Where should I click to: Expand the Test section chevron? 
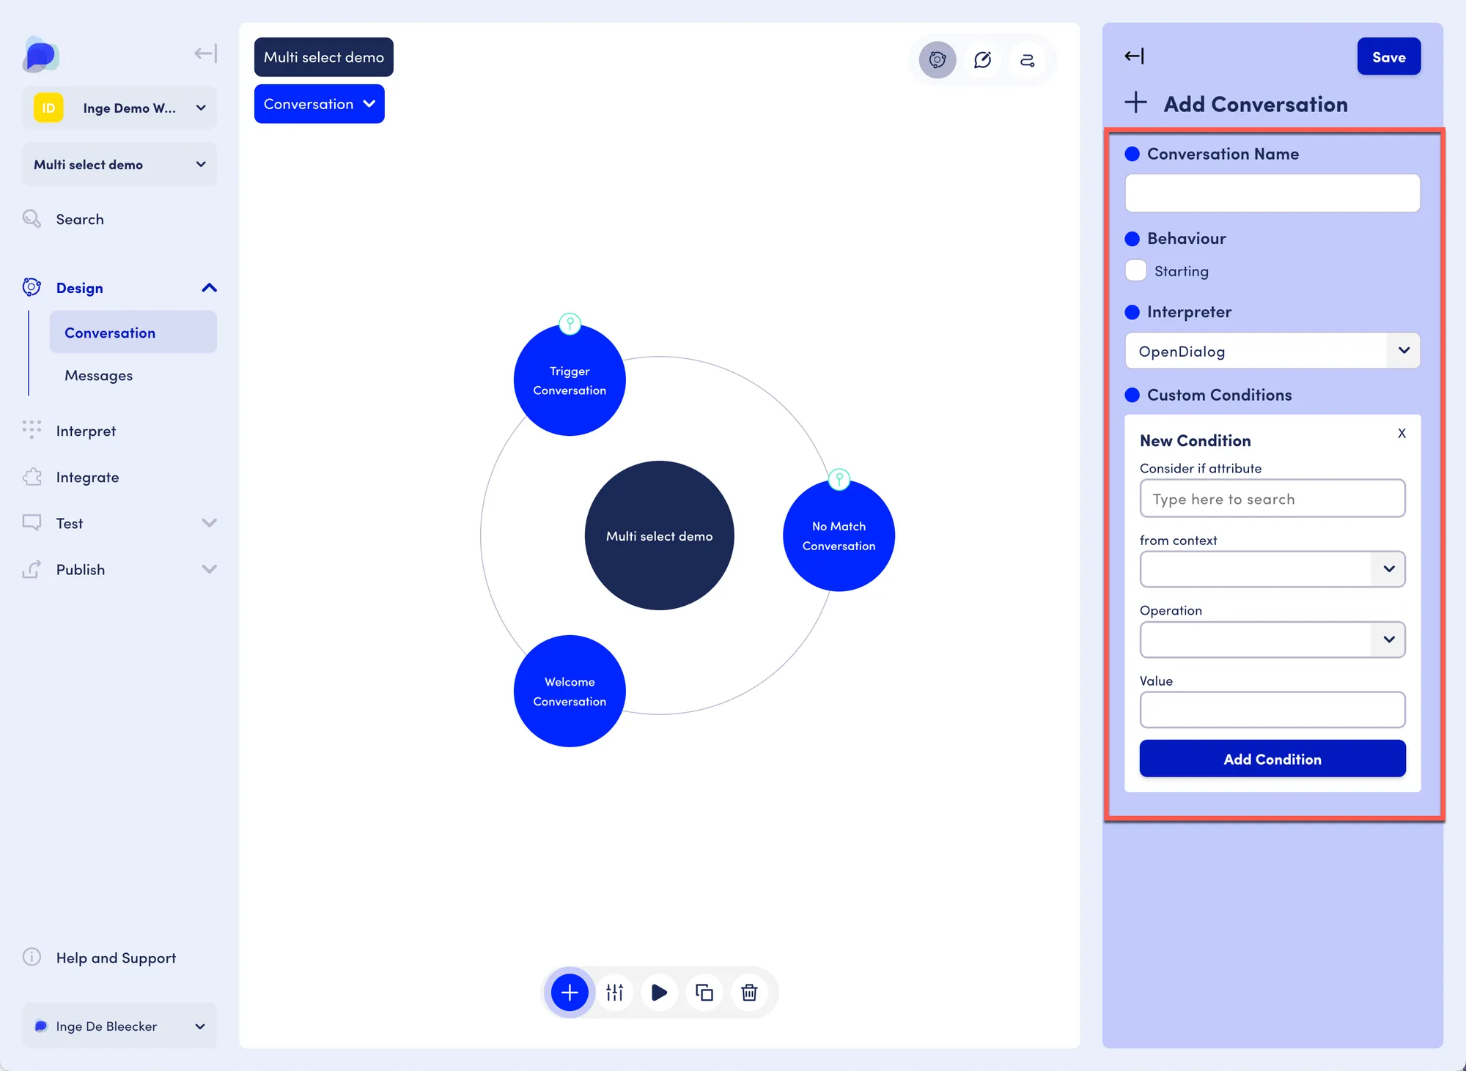point(209,523)
